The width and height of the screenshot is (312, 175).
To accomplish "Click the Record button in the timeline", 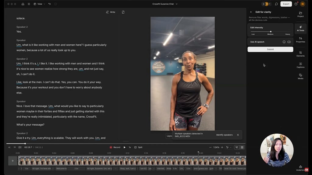I will coord(115,147).
